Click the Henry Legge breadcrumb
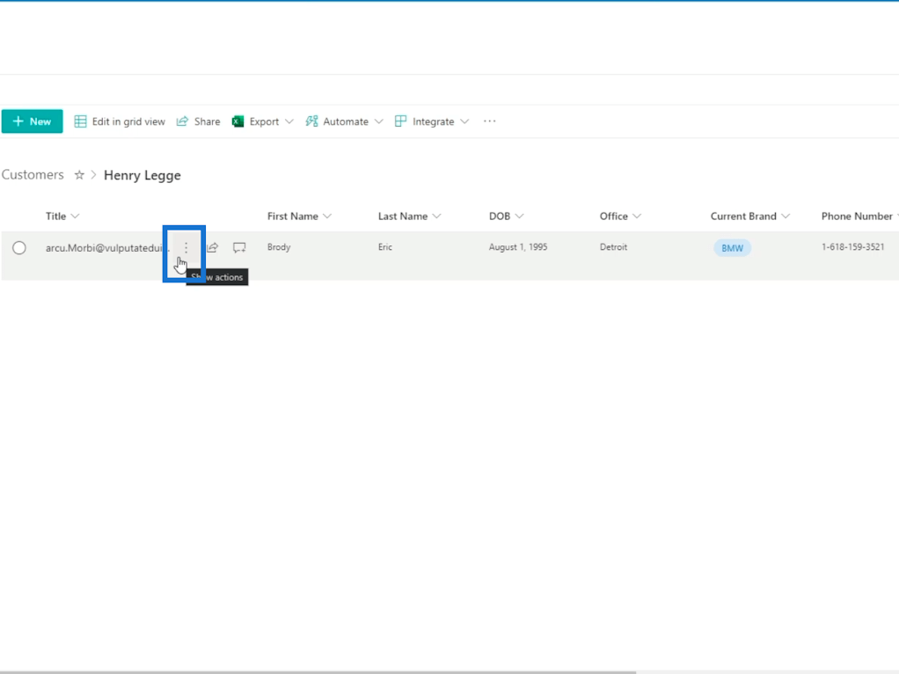Viewport: 899px width, 674px height. click(143, 175)
